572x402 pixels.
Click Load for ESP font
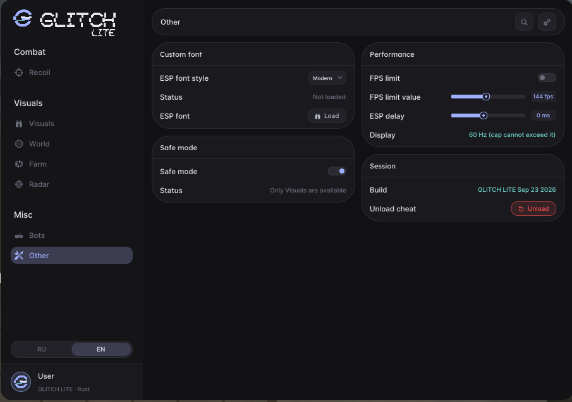327,115
